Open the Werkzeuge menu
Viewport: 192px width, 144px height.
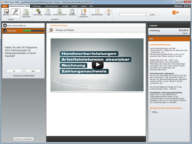pyautogui.click(x=37, y=6)
